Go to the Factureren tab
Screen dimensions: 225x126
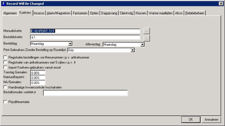coord(80,13)
